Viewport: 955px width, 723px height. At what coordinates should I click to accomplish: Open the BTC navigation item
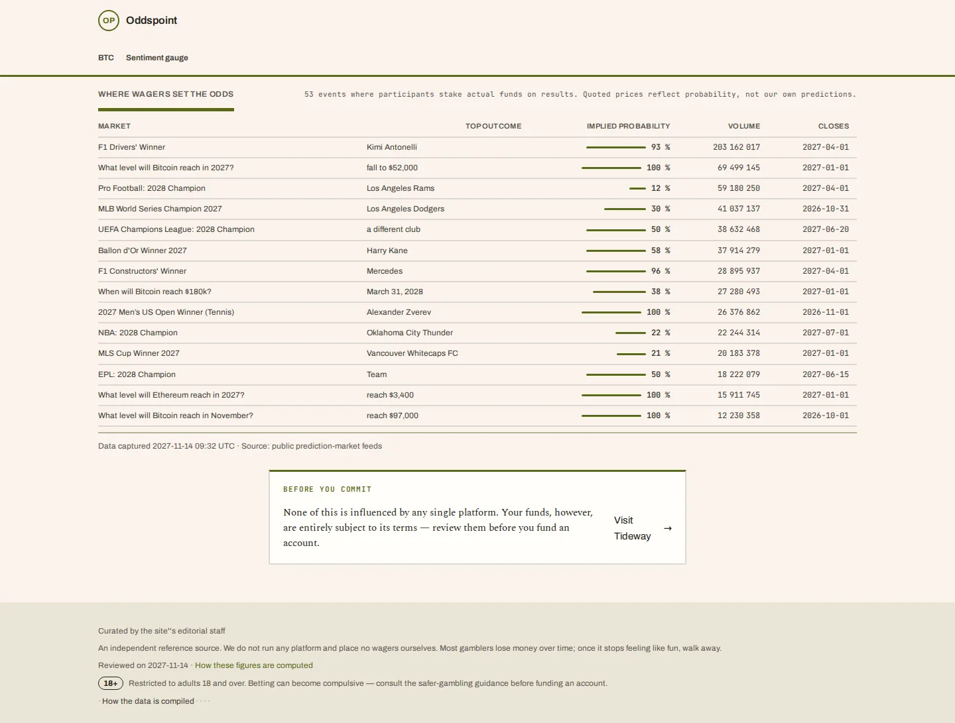click(x=106, y=58)
